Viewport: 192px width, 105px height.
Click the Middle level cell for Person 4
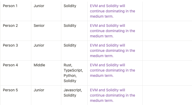[x=46, y=73]
